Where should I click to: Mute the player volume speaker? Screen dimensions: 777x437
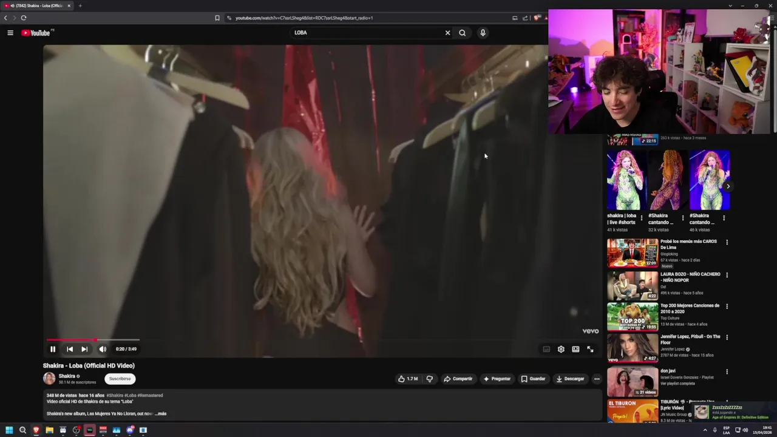(x=103, y=349)
